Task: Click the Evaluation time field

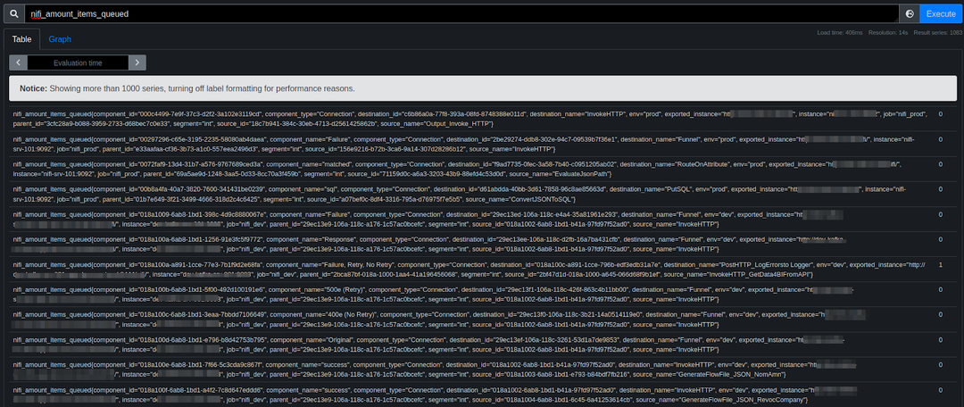Action: pos(78,62)
